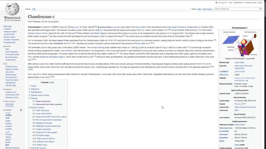
Task: Open What links here tool
Action: tap(11, 67)
